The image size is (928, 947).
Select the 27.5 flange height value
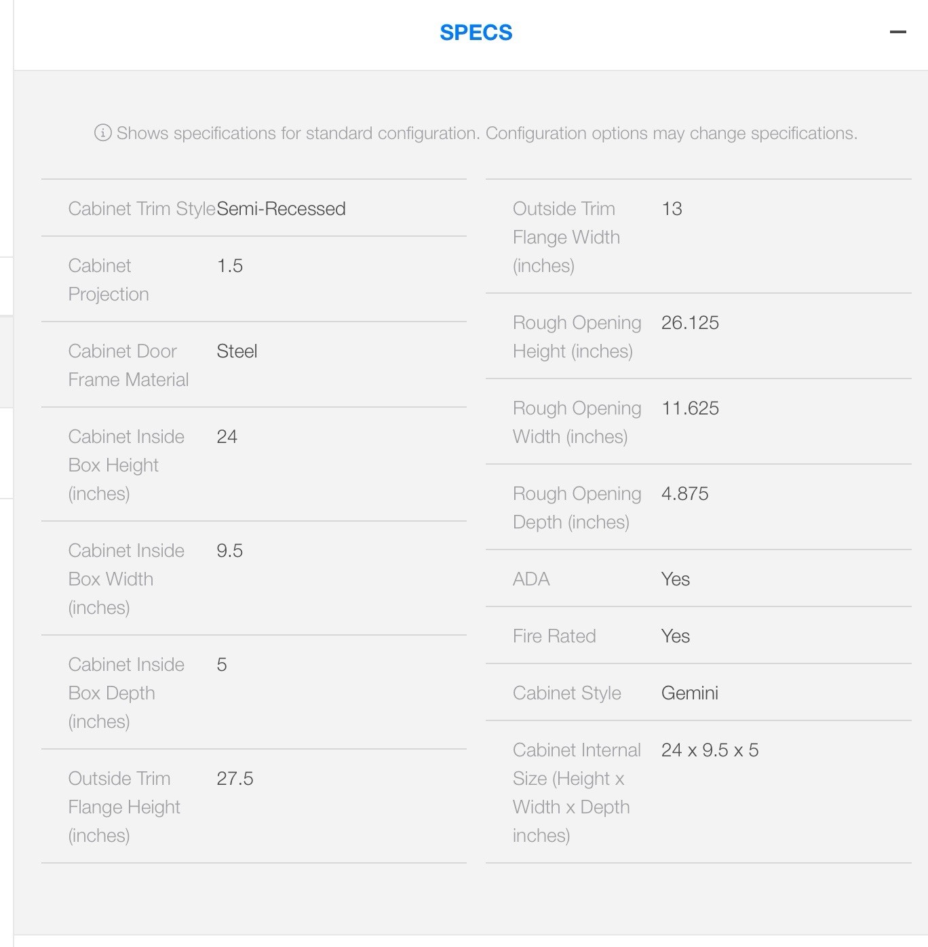(235, 778)
